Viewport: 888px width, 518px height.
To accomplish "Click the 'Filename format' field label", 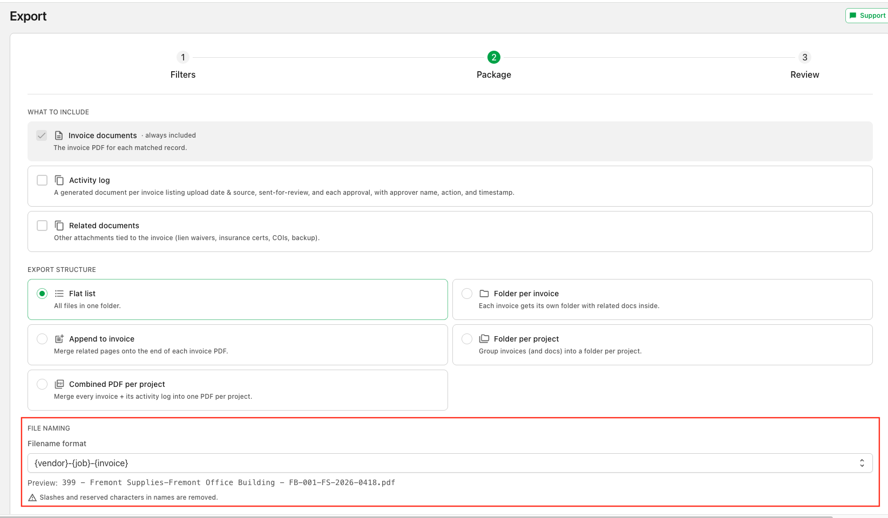I will [x=57, y=444].
